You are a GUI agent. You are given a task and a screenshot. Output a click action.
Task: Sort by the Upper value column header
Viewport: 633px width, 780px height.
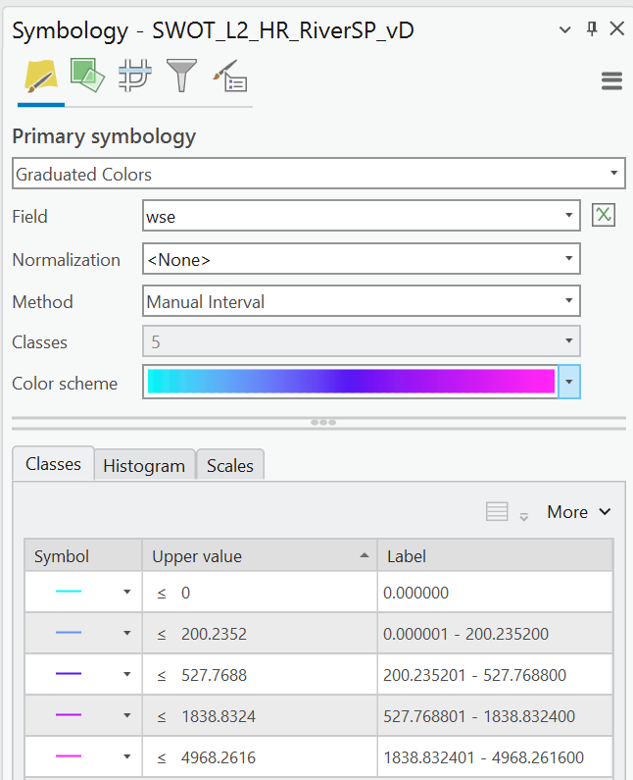tap(260, 555)
